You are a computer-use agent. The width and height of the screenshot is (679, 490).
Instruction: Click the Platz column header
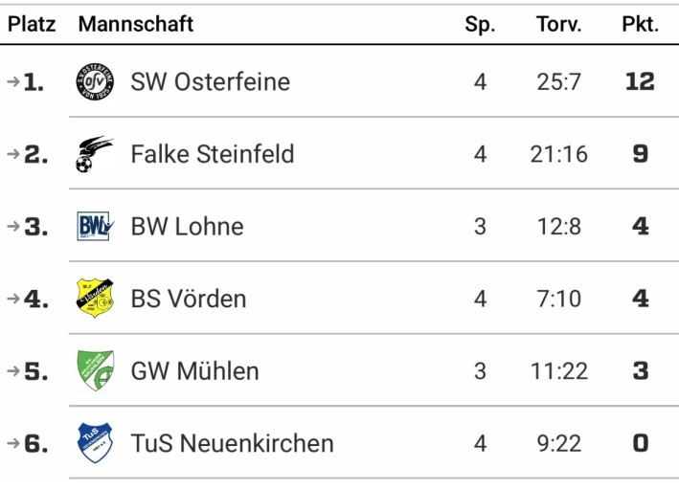click(32, 25)
